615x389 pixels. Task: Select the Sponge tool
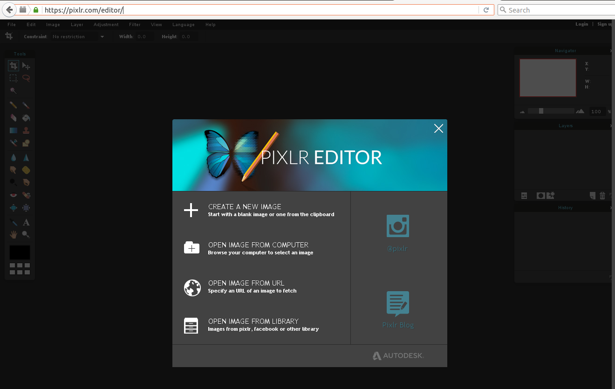pos(26,170)
